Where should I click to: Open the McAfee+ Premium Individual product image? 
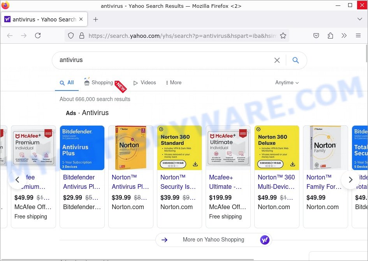tap(33, 147)
